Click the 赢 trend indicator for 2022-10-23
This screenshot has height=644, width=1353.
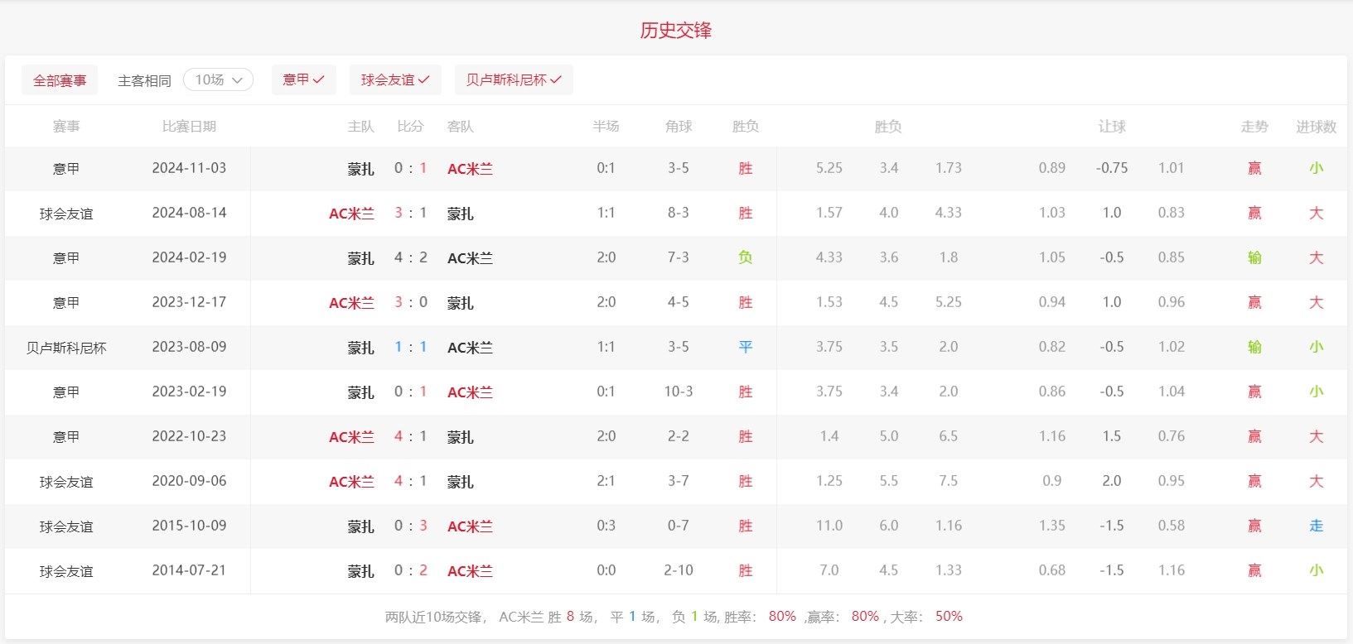coord(1254,436)
